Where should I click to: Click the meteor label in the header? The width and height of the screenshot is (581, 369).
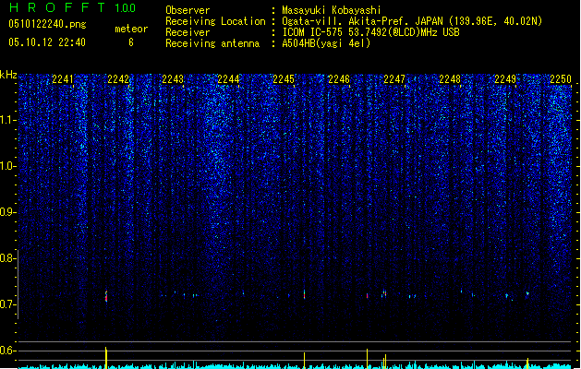click(131, 29)
